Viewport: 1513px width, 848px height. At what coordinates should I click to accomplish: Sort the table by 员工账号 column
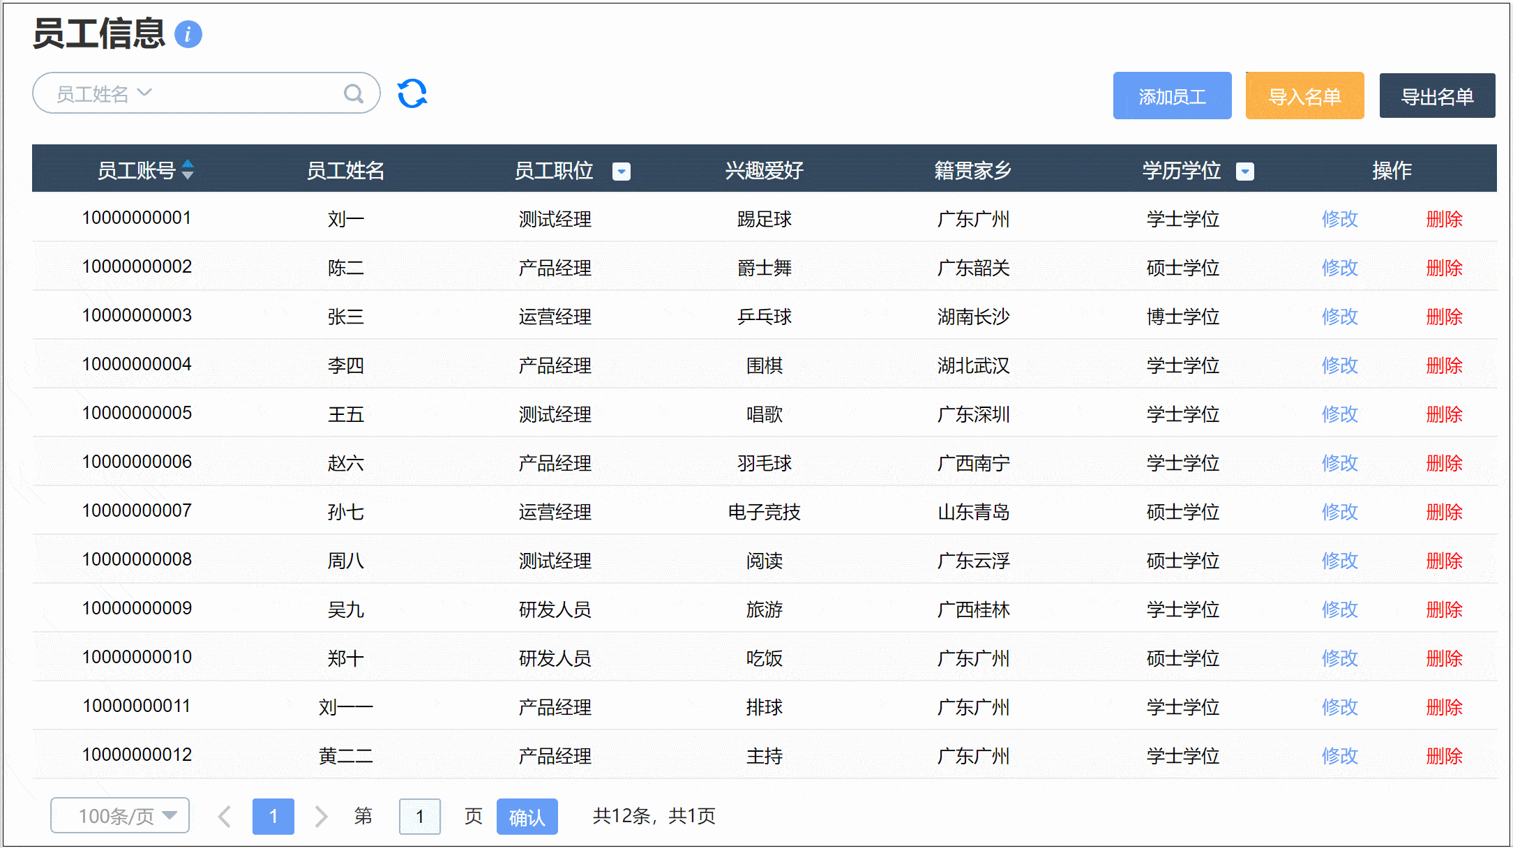pyautogui.click(x=187, y=169)
